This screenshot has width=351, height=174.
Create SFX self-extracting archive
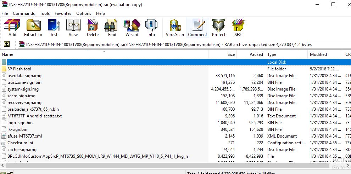238,28
